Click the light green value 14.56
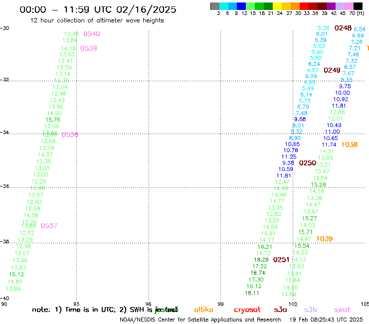Viewport: 369px width, 324px height. (x=31, y=215)
